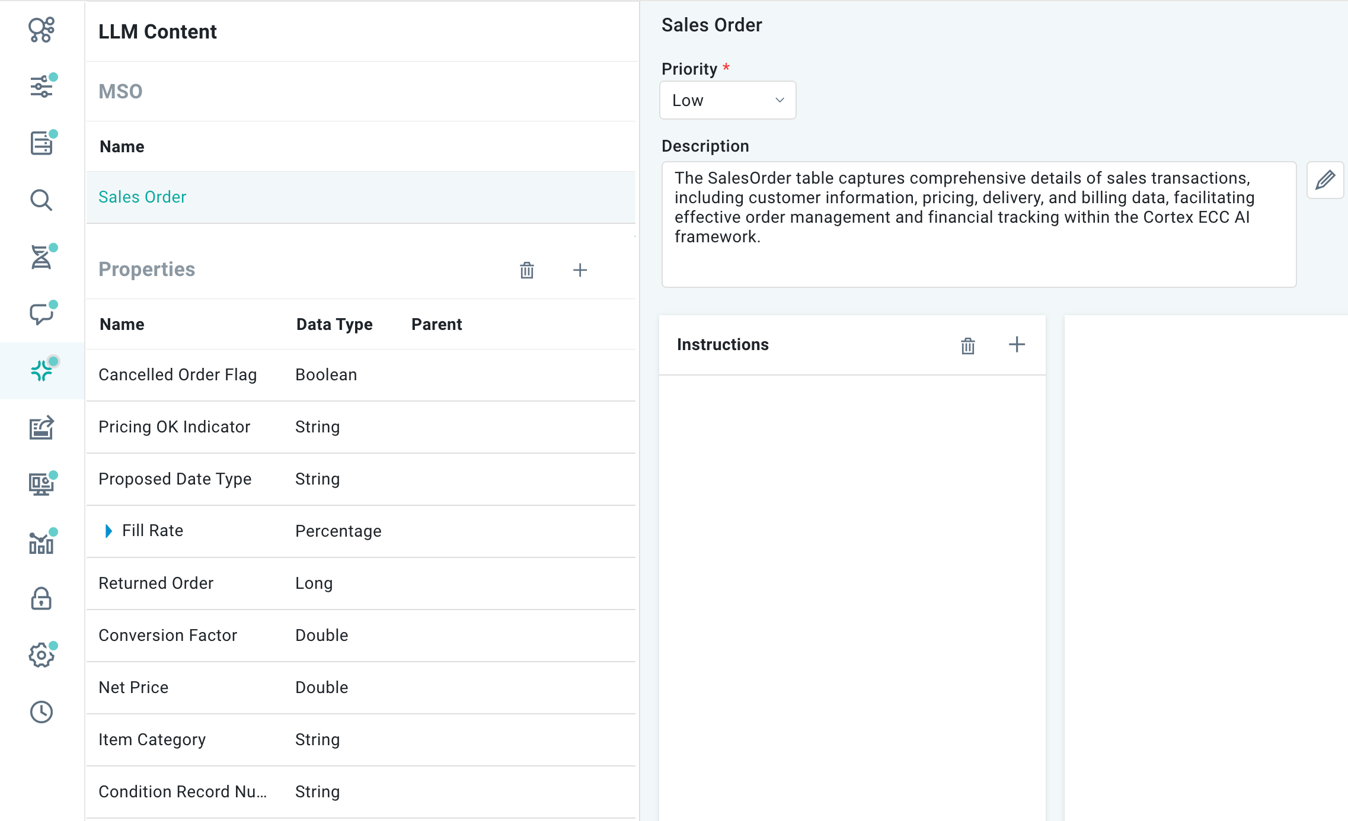
Task: Open the sliders configuration sidebar icon
Action: point(41,86)
